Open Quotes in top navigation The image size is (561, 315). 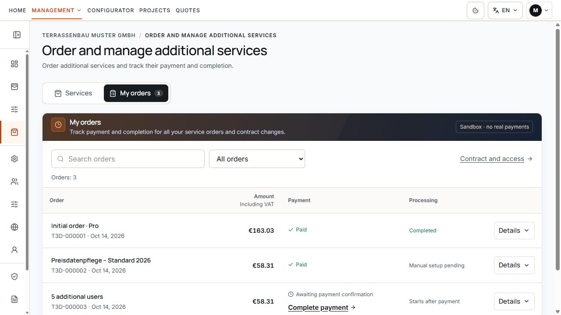pos(188,10)
